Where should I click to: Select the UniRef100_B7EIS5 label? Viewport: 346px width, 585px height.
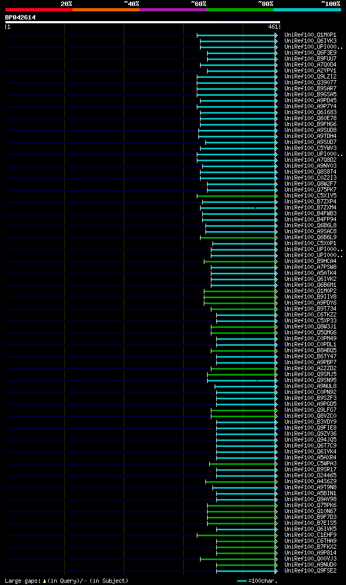(x=310, y=523)
